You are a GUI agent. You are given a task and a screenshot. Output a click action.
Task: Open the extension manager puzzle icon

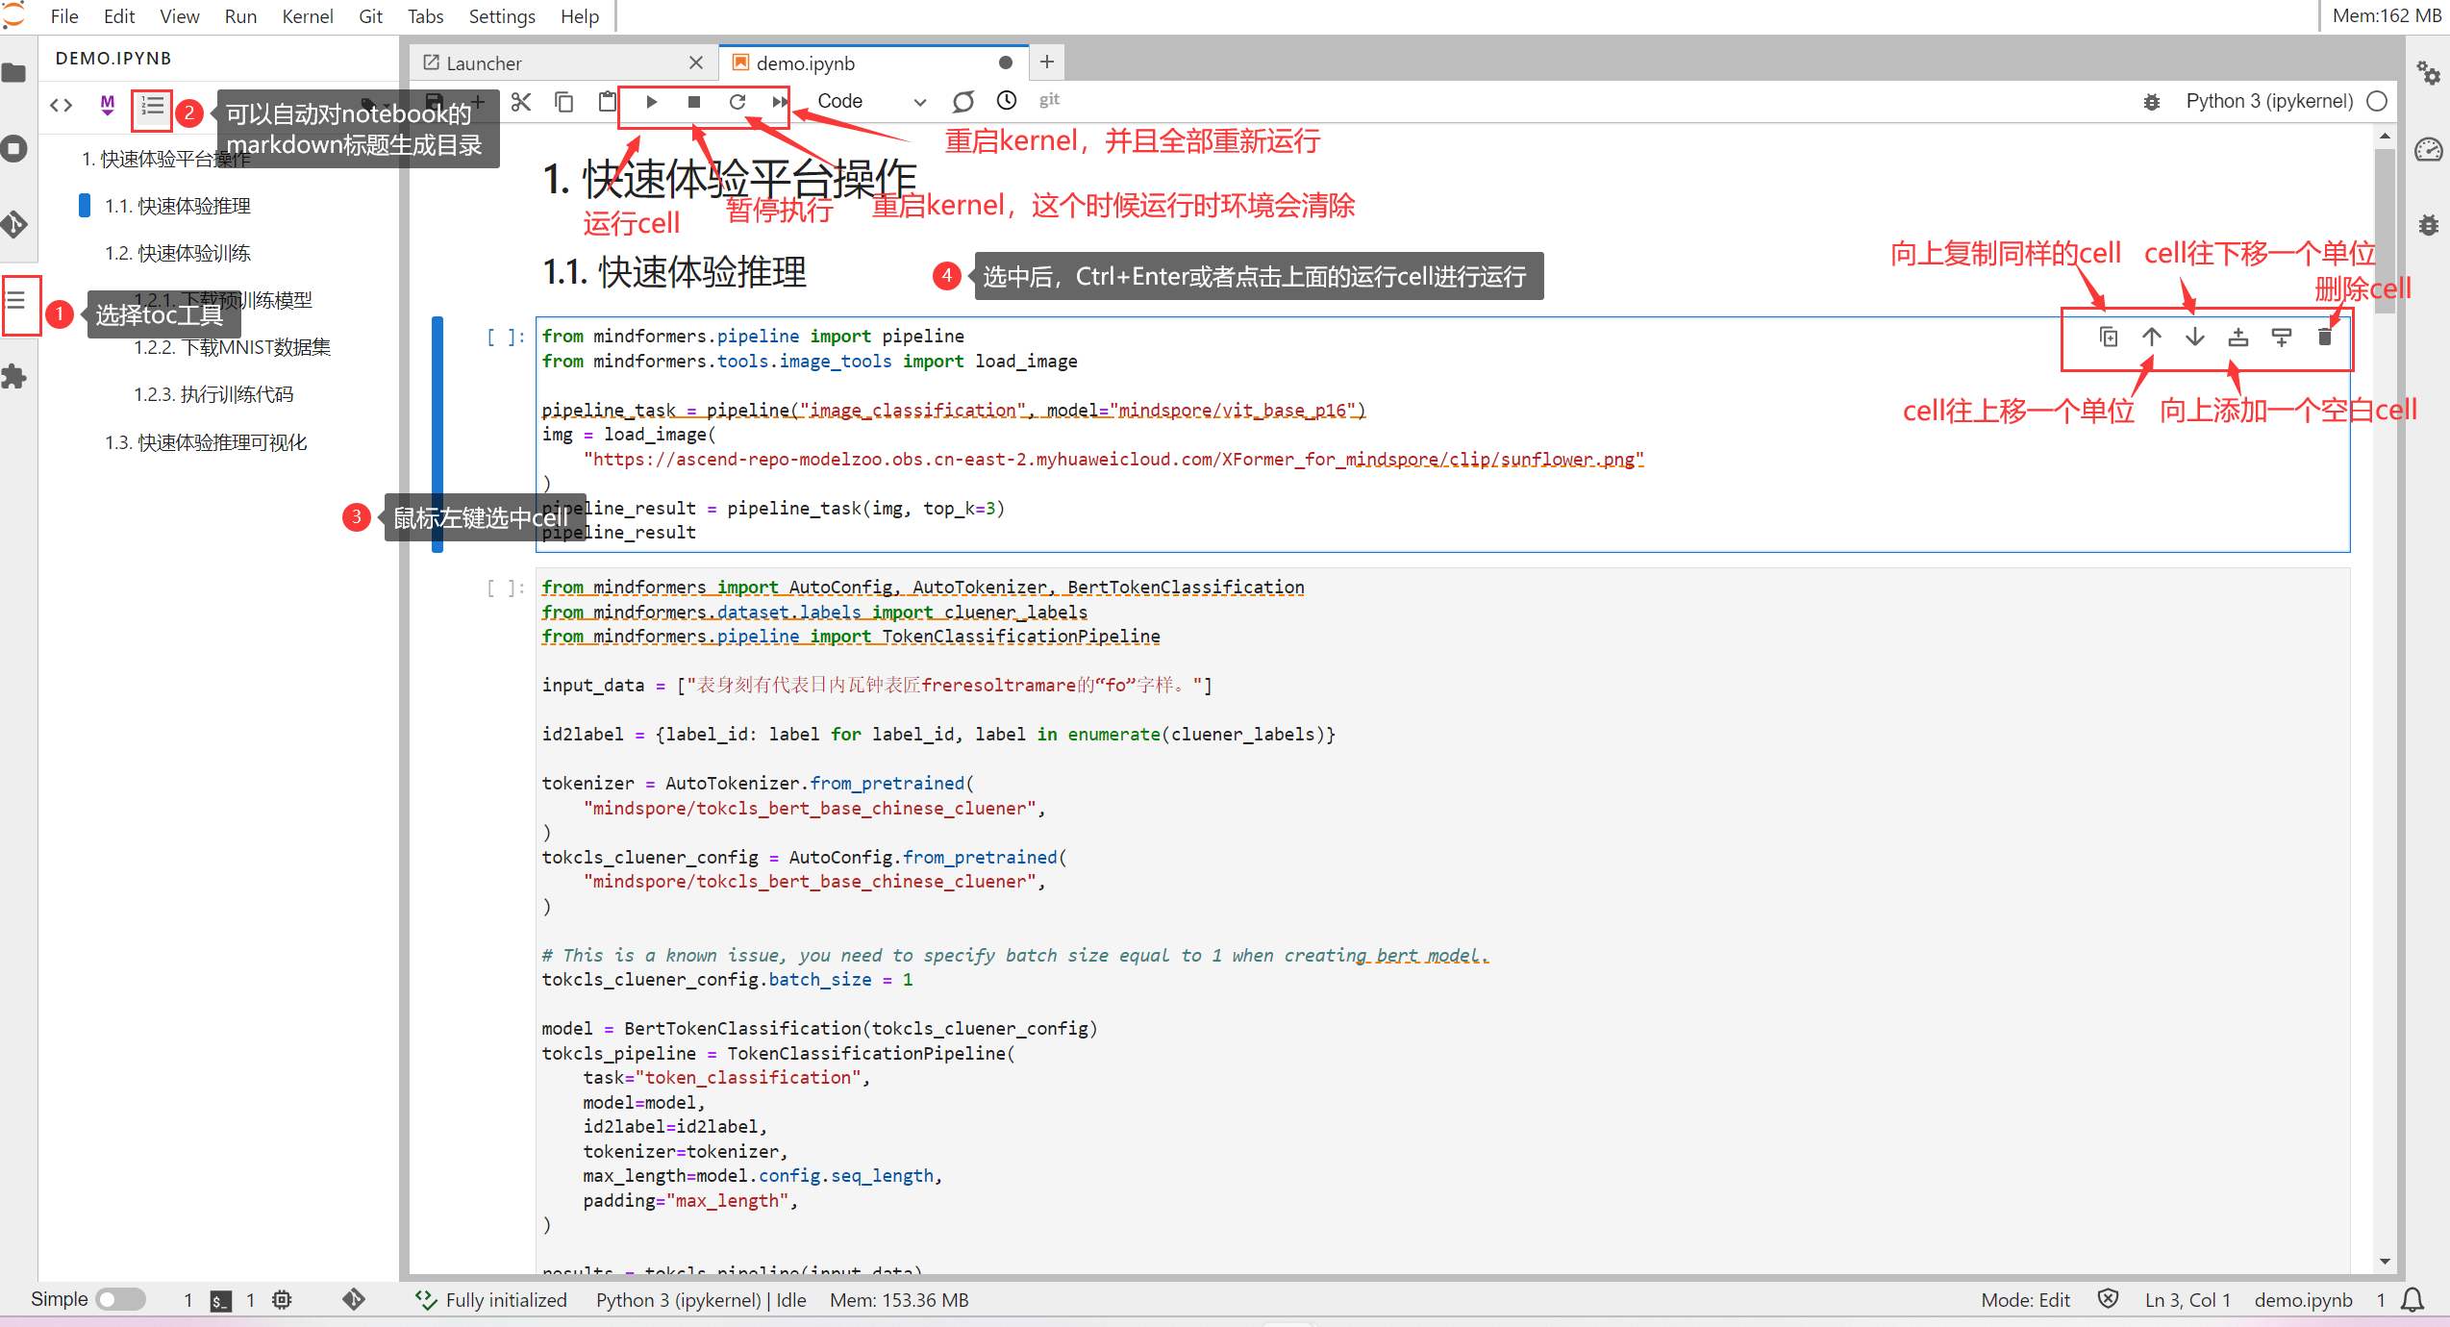pos(14,376)
